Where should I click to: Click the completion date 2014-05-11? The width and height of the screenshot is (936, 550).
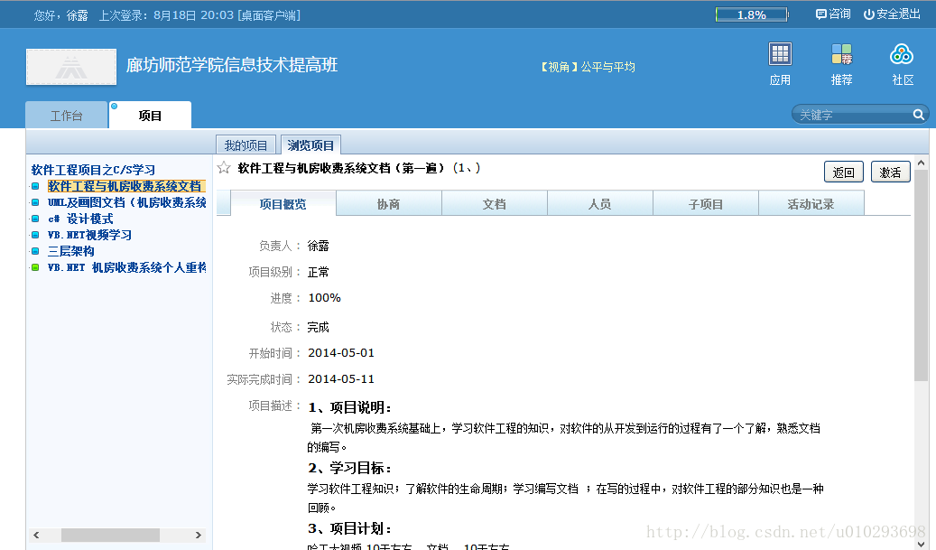point(341,379)
